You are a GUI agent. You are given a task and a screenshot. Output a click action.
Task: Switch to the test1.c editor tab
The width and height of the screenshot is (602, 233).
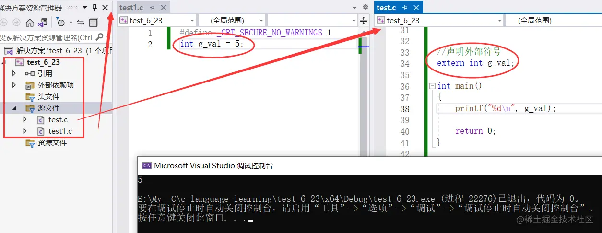click(131, 7)
